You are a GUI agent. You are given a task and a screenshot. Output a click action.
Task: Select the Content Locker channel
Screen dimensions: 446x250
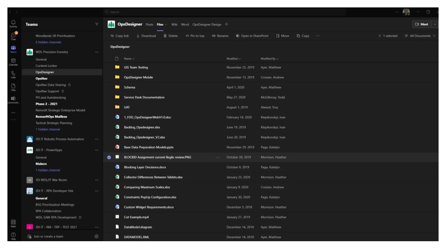pos(46,66)
